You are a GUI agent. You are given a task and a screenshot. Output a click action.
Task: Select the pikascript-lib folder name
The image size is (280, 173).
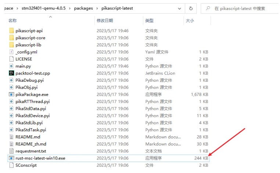tap(28, 45)
